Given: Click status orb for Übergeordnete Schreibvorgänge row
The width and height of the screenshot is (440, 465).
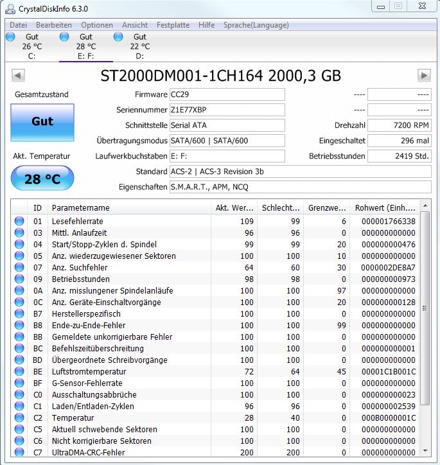Looking at the screenshot, I should click(x=19, y=360).
